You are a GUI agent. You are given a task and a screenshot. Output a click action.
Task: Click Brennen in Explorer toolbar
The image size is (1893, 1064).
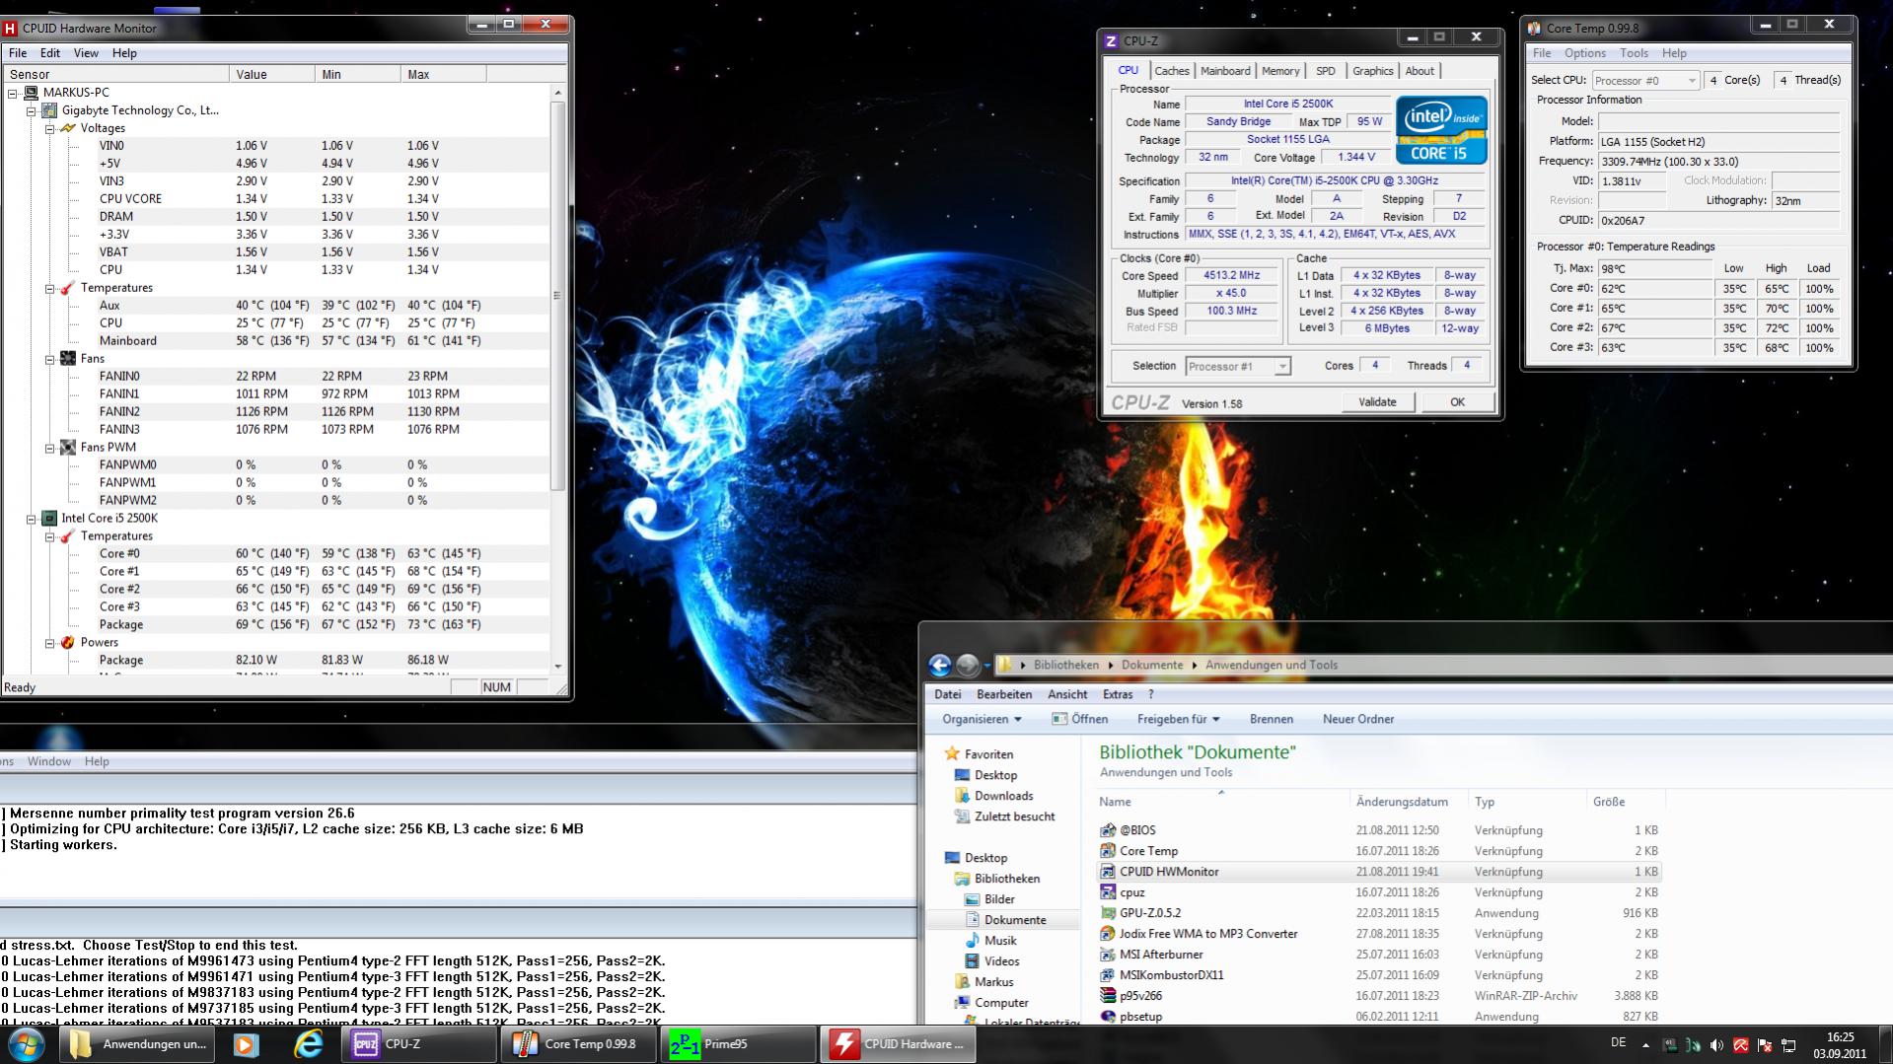(1272, 719)
